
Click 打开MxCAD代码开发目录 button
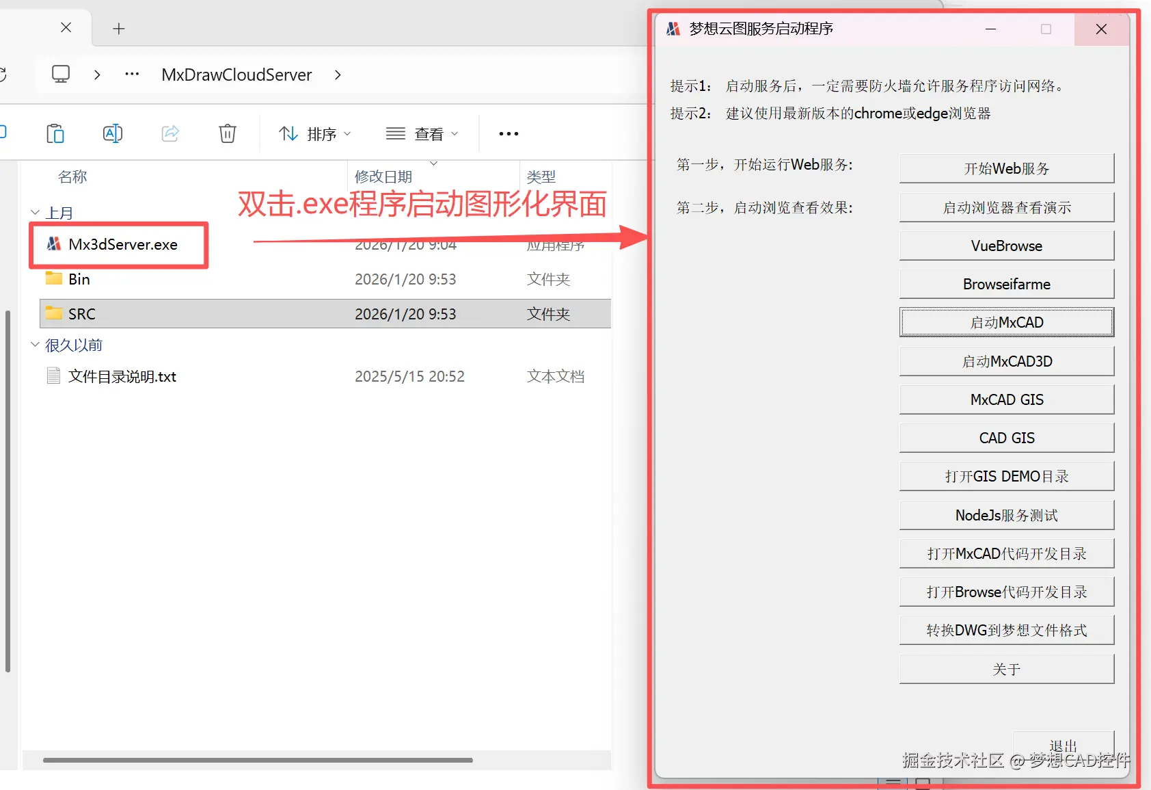point(1007,553)
